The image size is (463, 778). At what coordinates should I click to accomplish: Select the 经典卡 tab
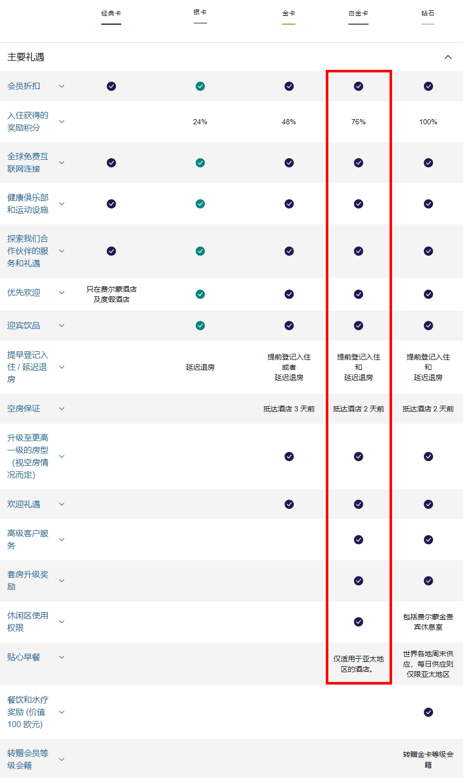pyautogui.click(x=111, y=13)
